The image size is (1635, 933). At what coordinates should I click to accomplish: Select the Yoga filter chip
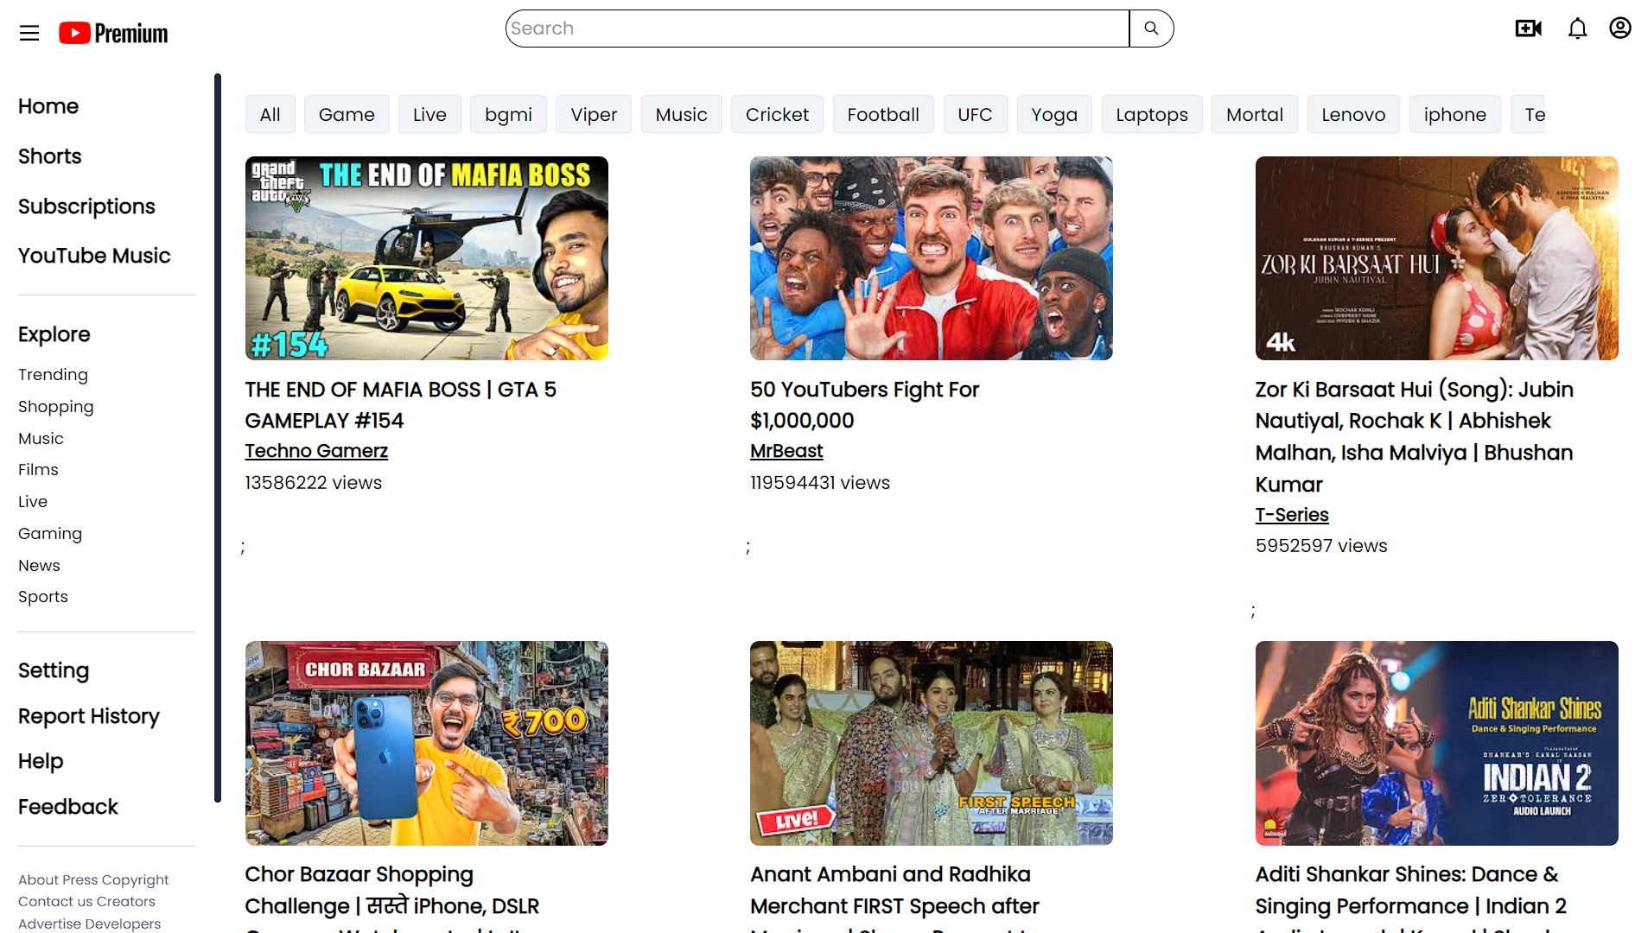pos(1054,114)
